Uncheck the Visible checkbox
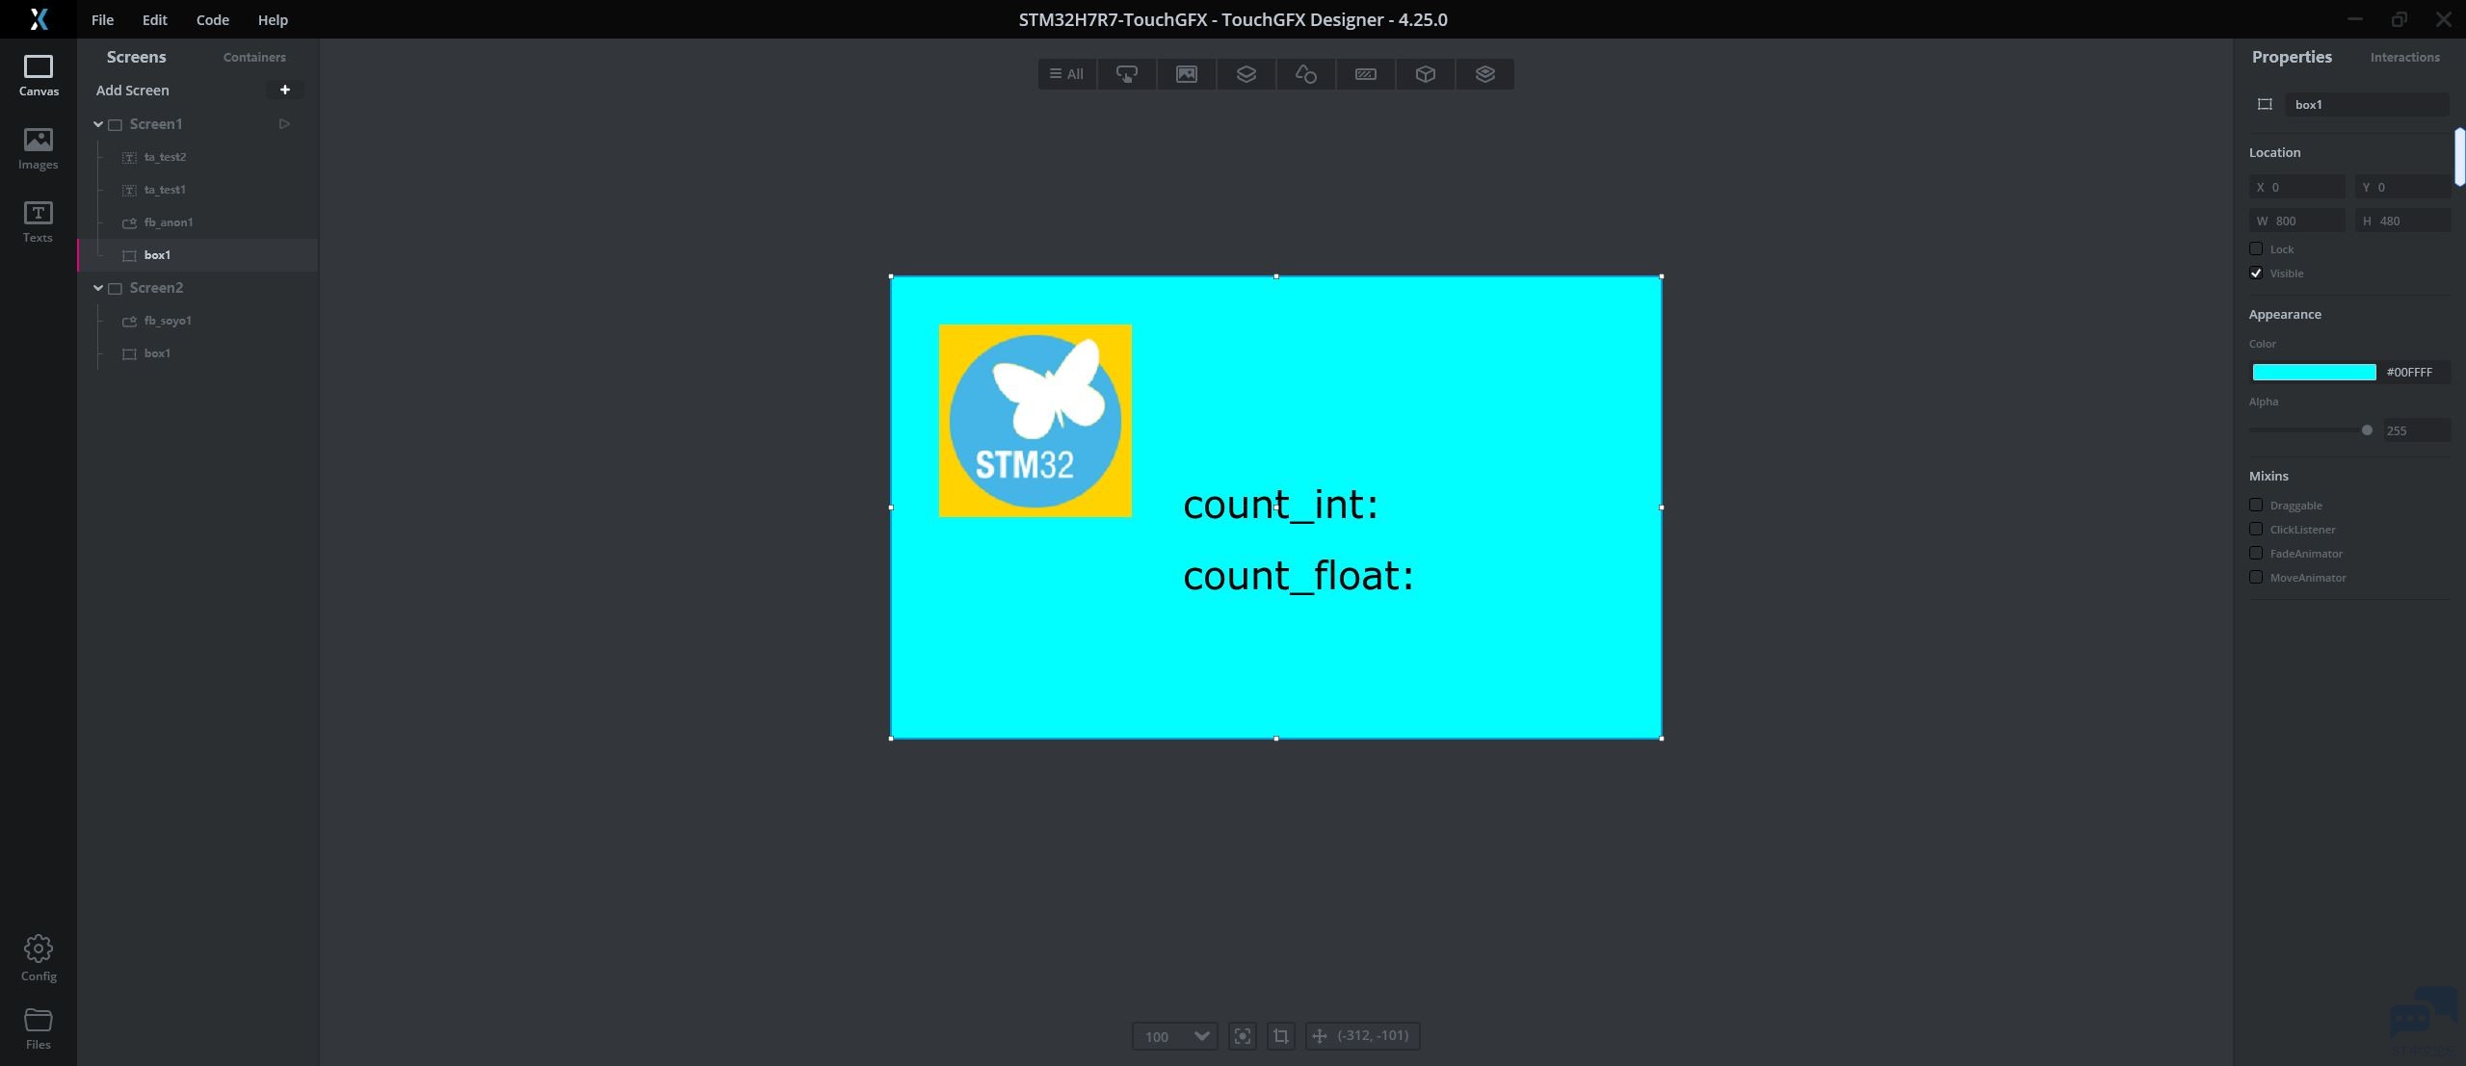 [2256, 273]
